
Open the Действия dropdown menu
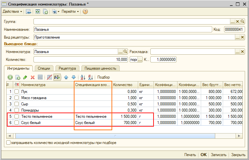pyautogui.click(x=12, y=12)
